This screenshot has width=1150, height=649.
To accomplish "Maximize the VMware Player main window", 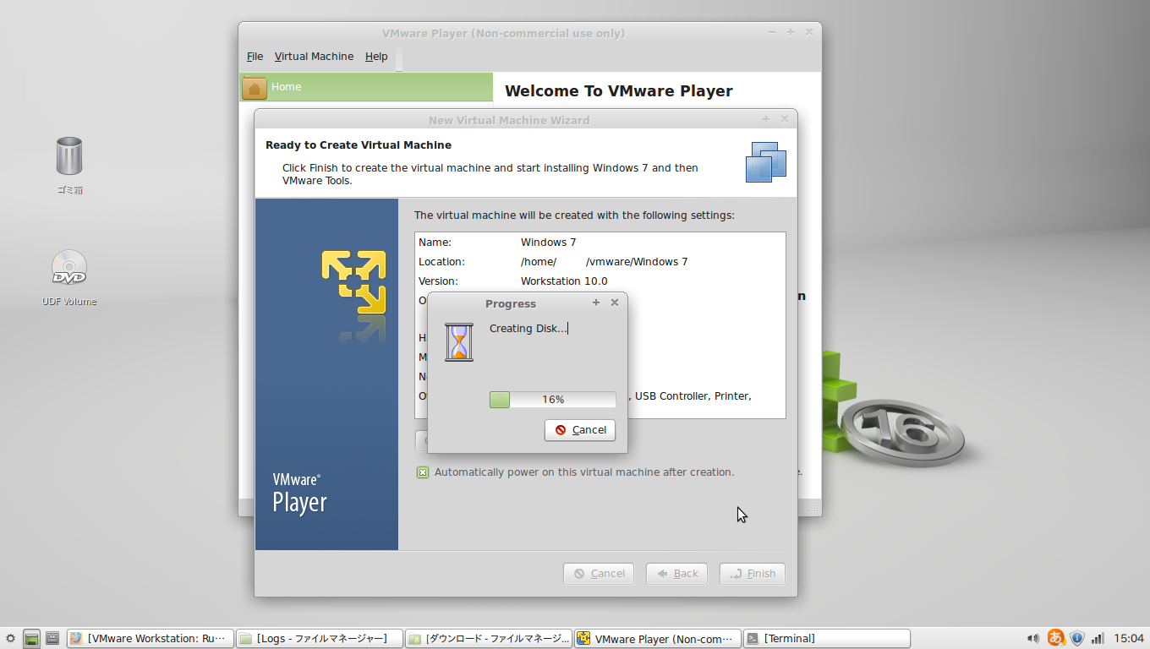I will pyautogui.click(x=791, y=32).
